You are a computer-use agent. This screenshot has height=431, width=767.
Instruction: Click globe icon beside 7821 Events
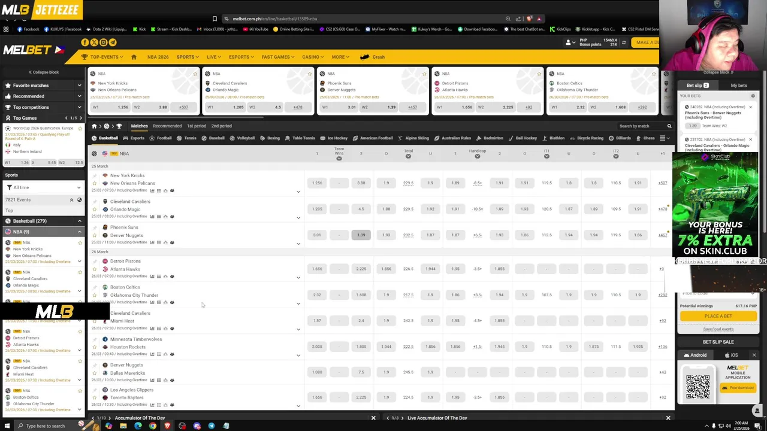(79, 200)
